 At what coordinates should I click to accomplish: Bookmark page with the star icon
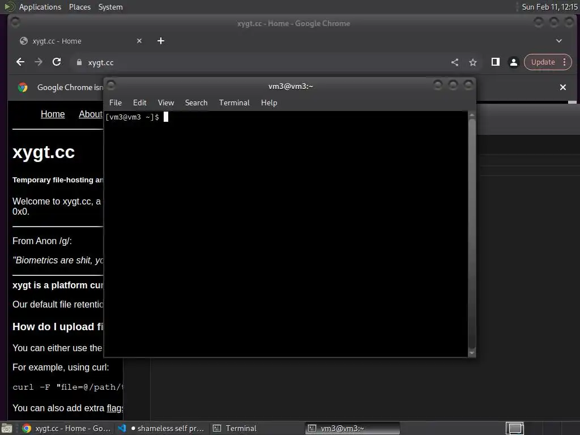[x=473, y=62]
